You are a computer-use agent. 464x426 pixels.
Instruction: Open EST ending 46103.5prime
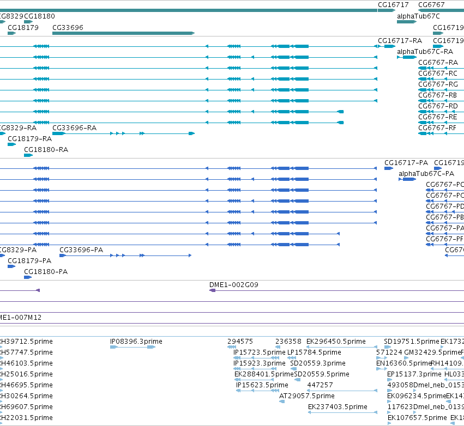pos(26,363)
